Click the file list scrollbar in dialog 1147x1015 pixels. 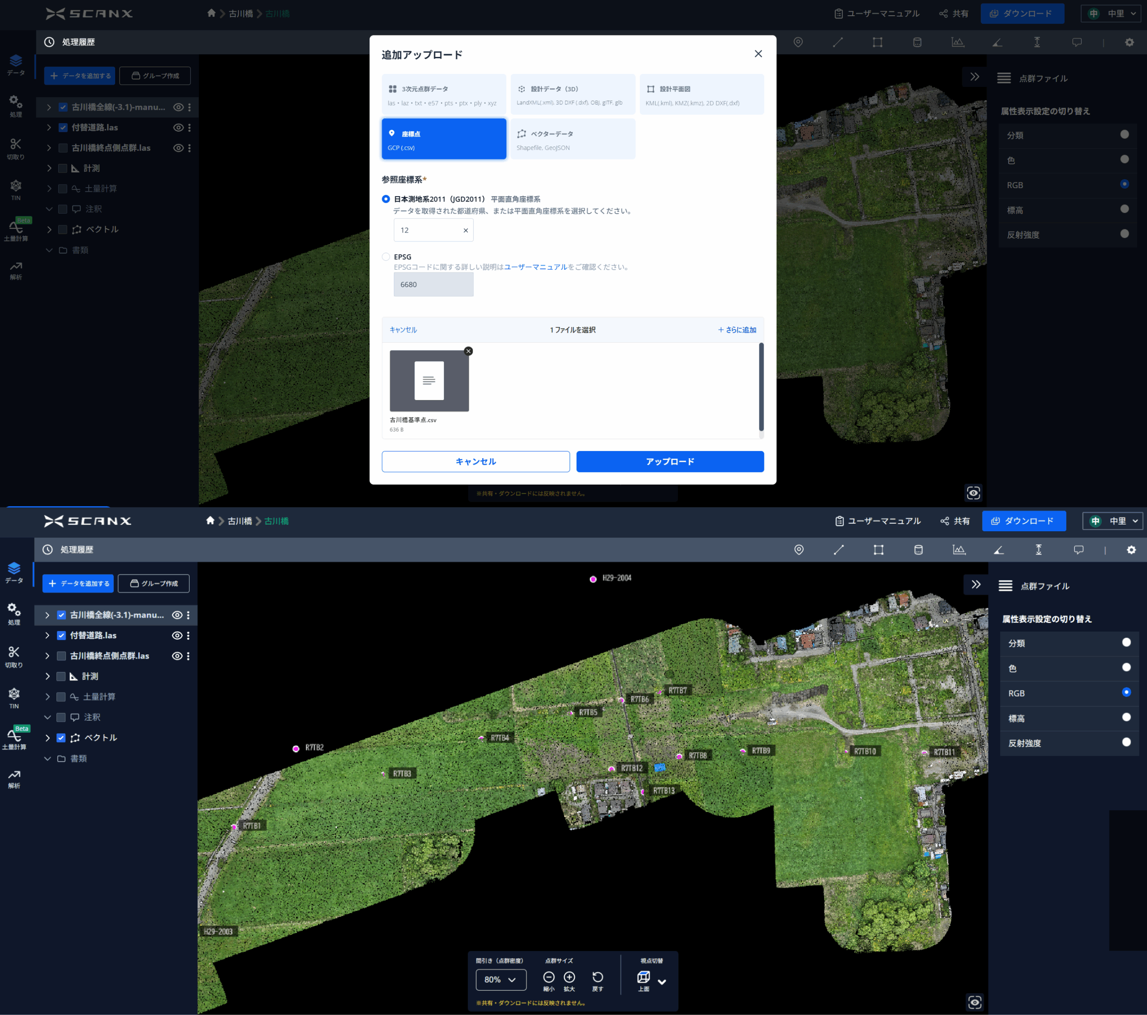[x=761, y=387]
